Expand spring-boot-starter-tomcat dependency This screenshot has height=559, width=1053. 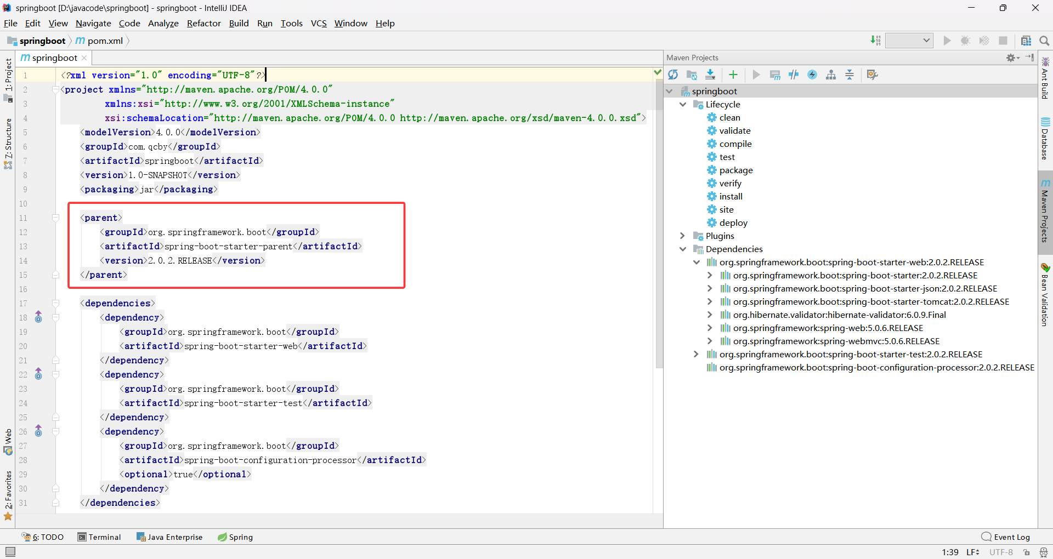click(710, 301)
